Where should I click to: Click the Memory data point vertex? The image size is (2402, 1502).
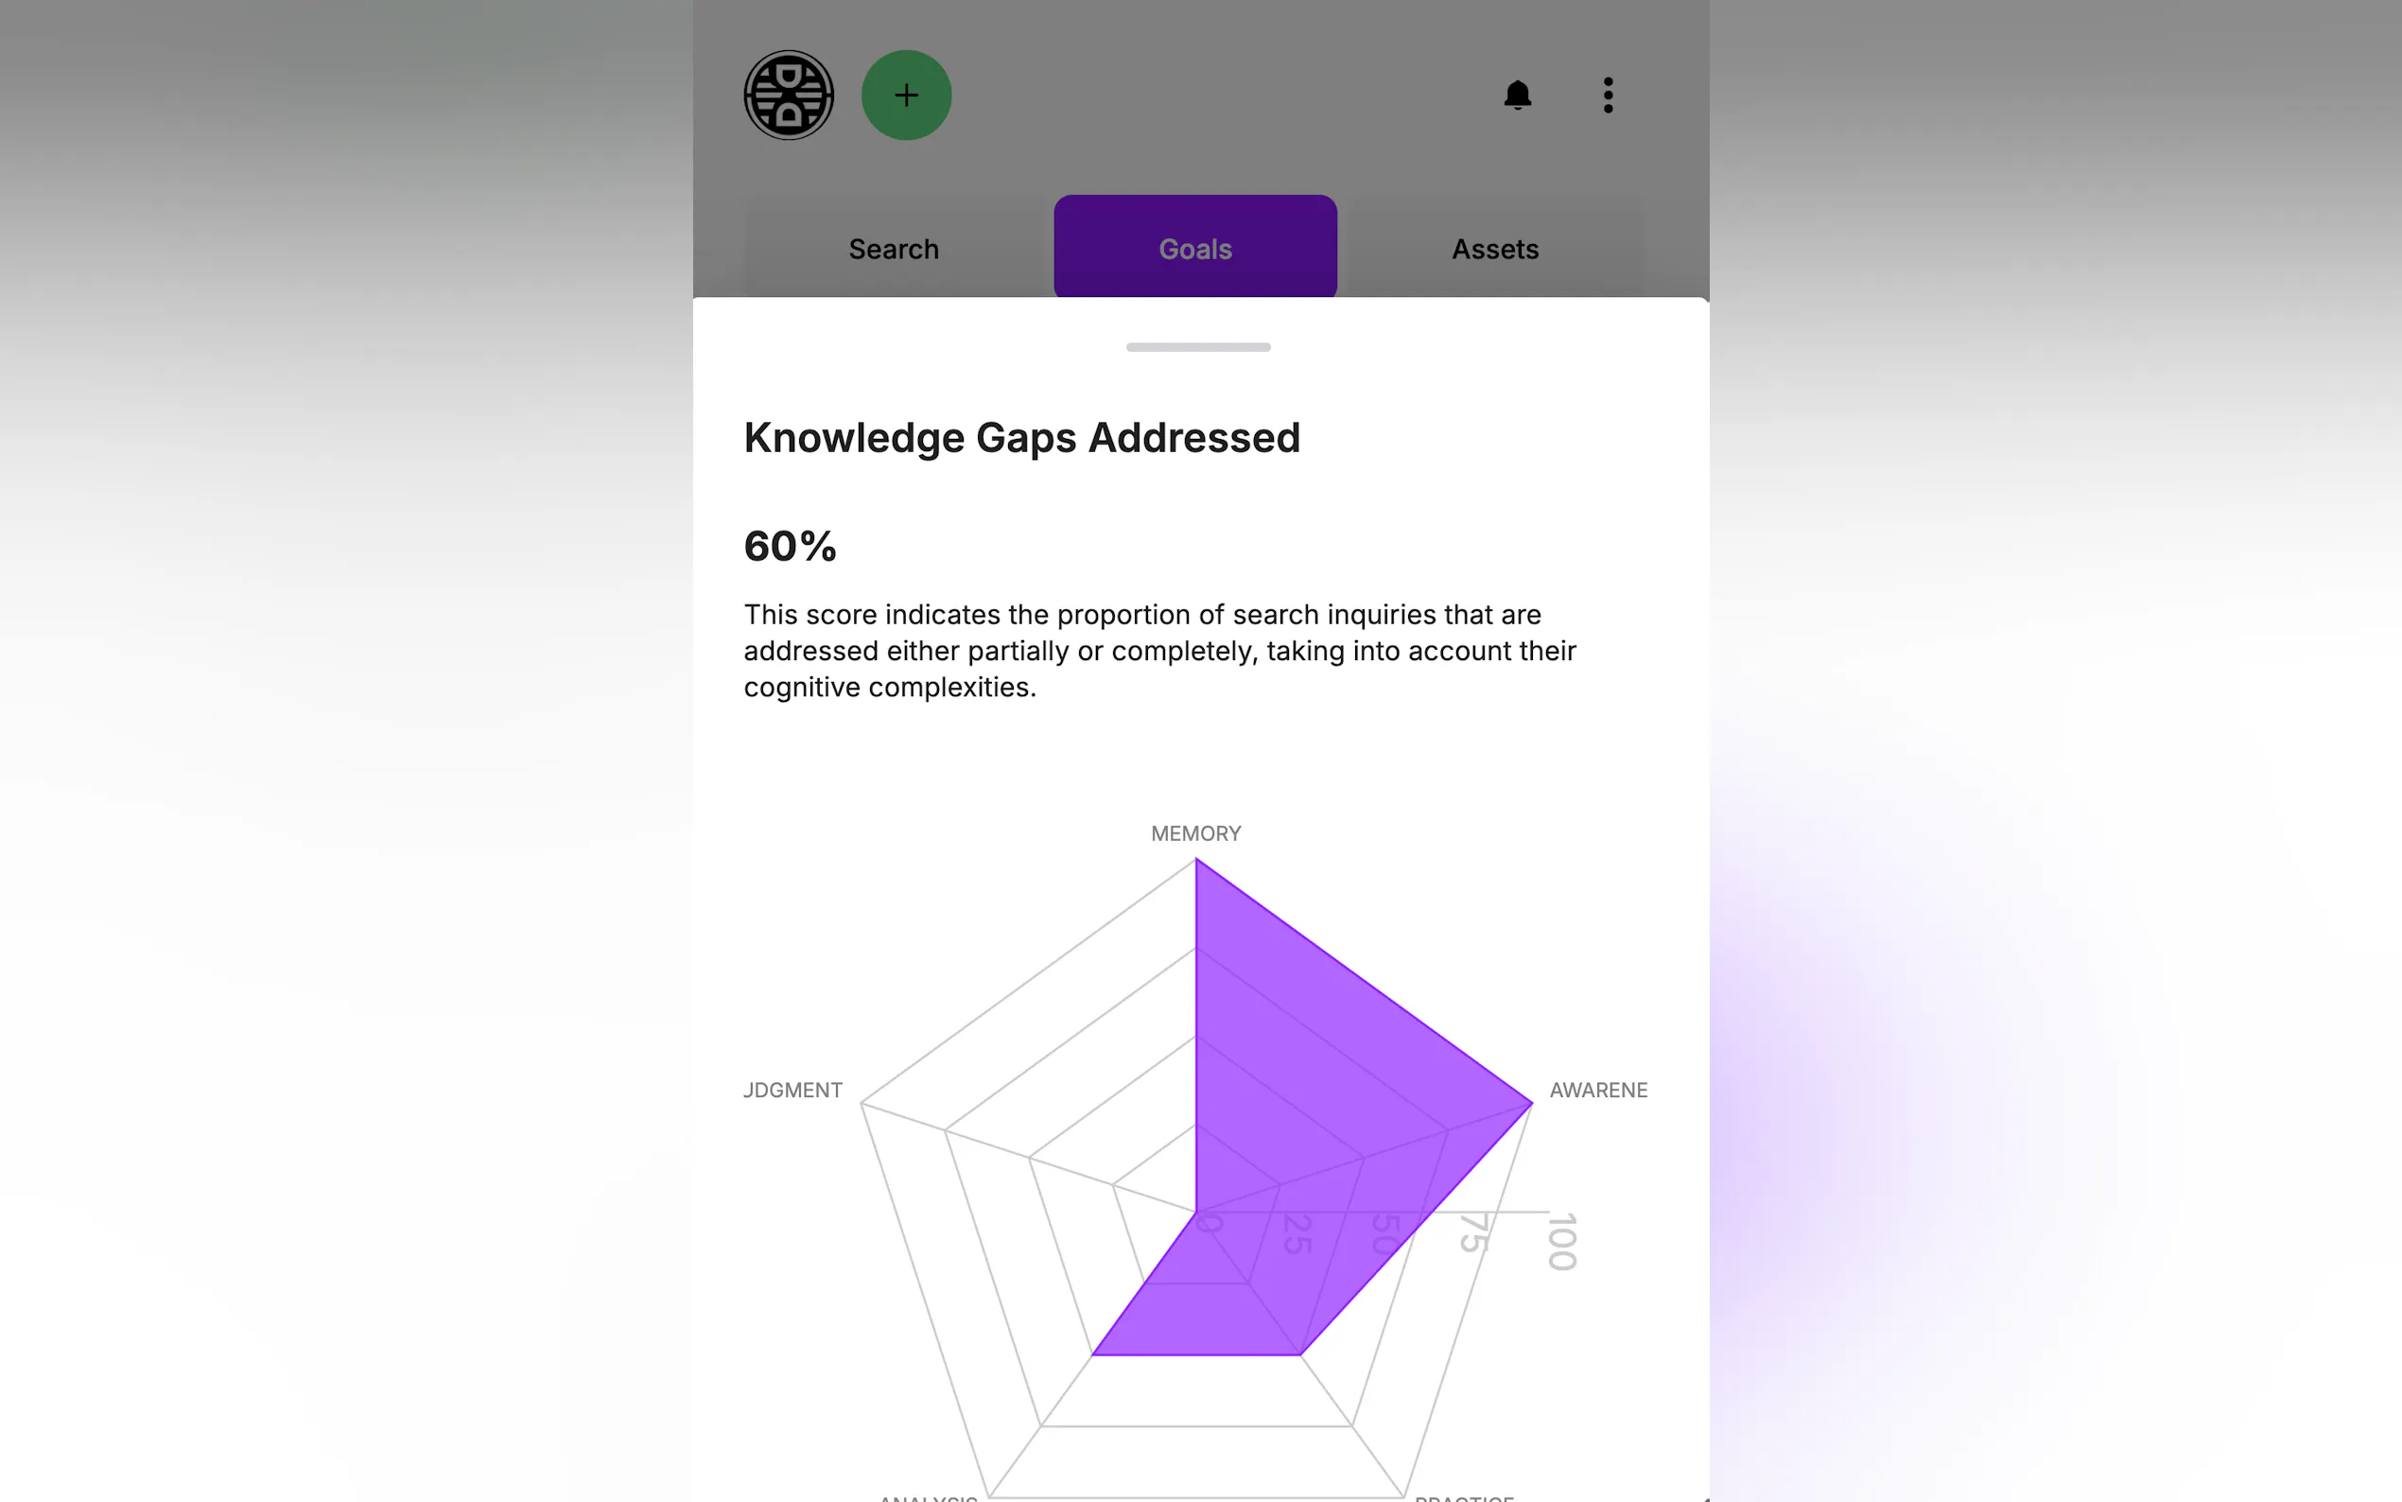pyautogui.click(x=1195, y=861)
